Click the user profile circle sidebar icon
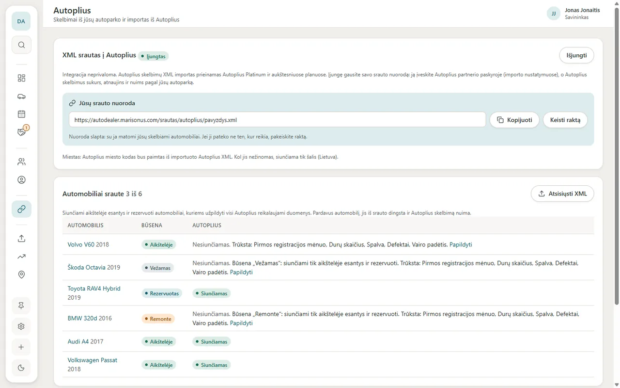This screenshot has height=388, width=620. coord(21,180)
